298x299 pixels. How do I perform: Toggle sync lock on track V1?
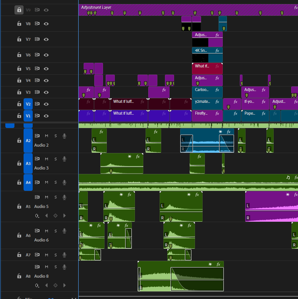37,115
